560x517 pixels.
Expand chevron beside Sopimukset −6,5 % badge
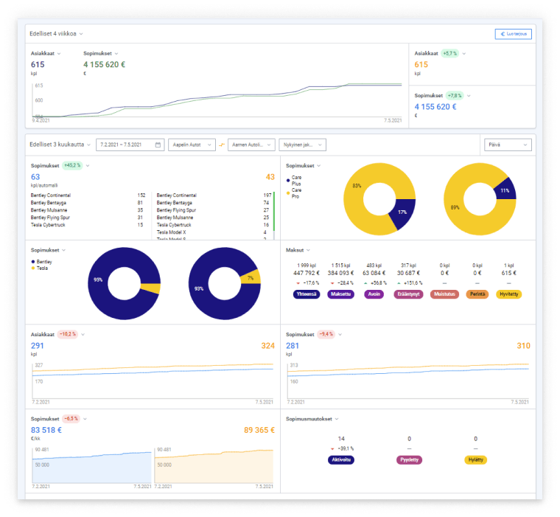(85, 419)
